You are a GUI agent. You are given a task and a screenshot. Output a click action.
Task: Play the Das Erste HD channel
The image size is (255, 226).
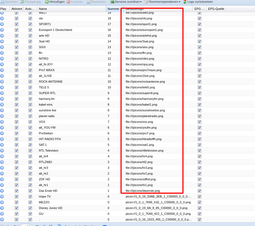[2, 191]
